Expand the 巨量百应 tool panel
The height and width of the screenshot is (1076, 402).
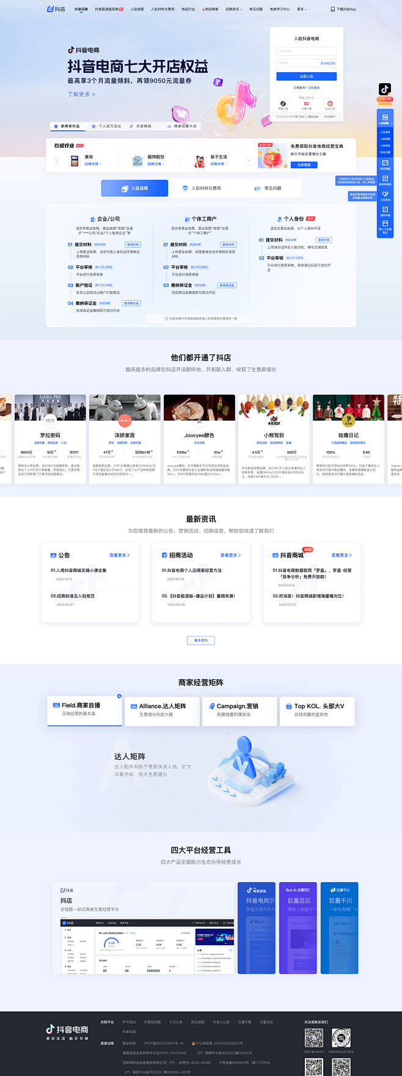point(298,927)
